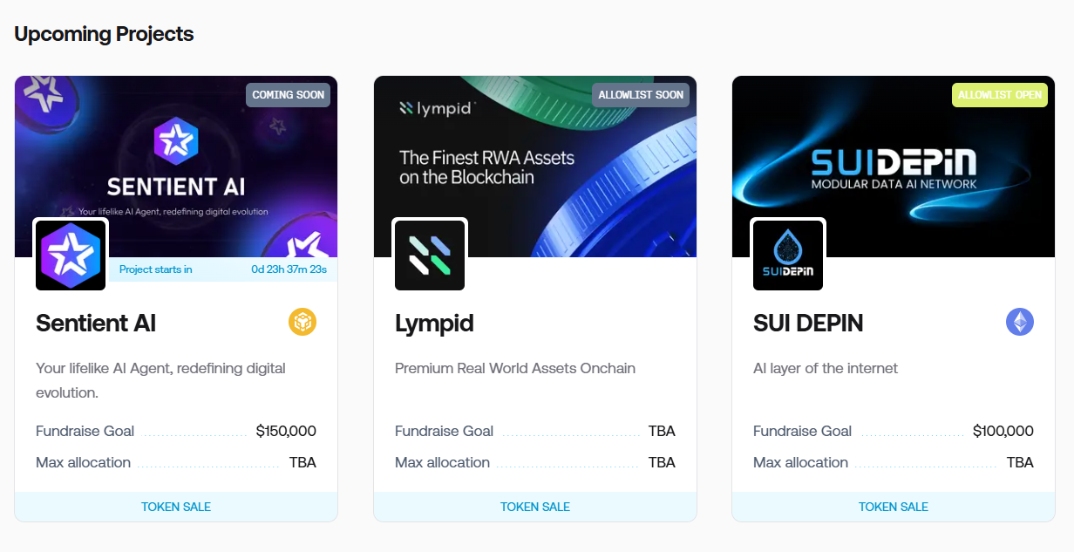Click Token Sale on Lympid card

(x=535, y=507)
